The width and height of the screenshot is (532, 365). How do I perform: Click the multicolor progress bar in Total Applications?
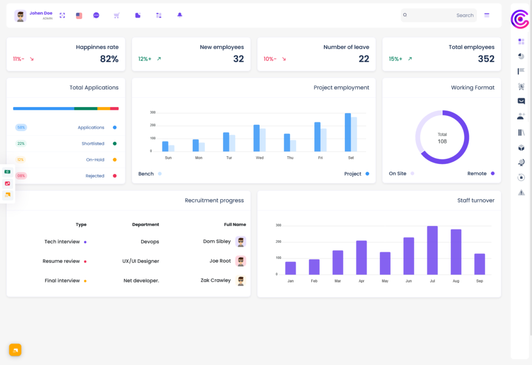tap(65, 109)
